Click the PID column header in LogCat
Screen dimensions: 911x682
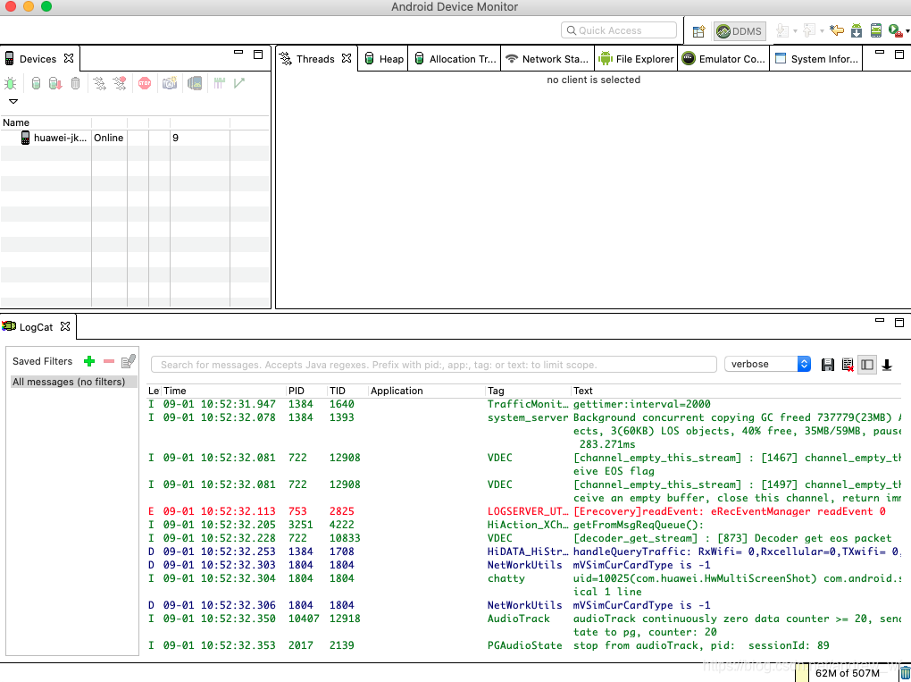[x=306, y=391]
